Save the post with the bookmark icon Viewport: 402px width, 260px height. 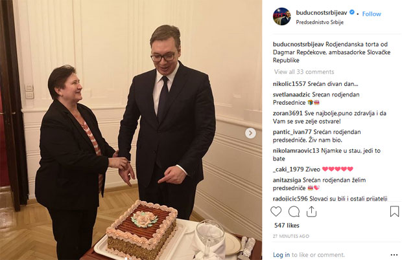coord(394,211)
